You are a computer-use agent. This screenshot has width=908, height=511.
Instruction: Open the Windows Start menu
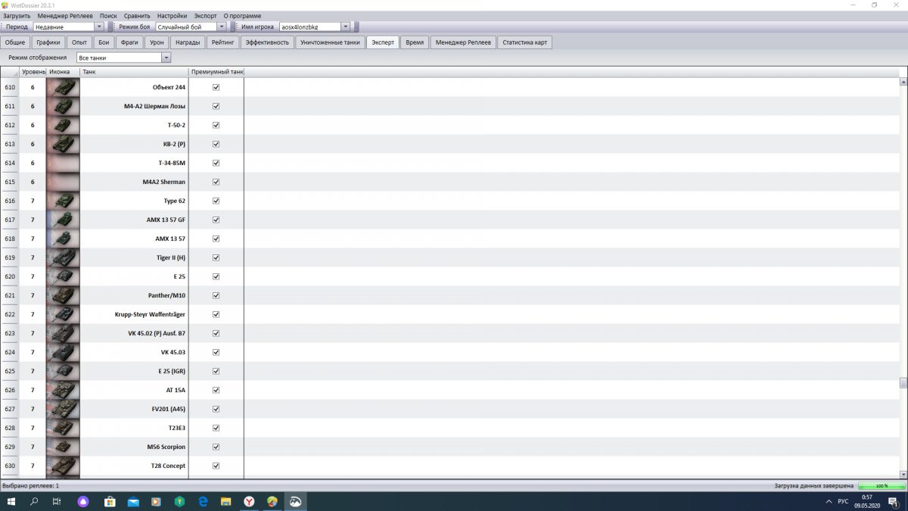click(x=11, y=501)
